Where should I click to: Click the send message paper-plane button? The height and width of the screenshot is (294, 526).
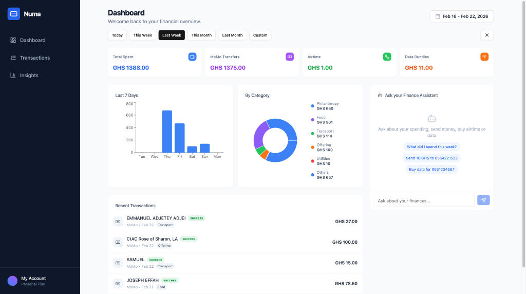coord(483,200)
